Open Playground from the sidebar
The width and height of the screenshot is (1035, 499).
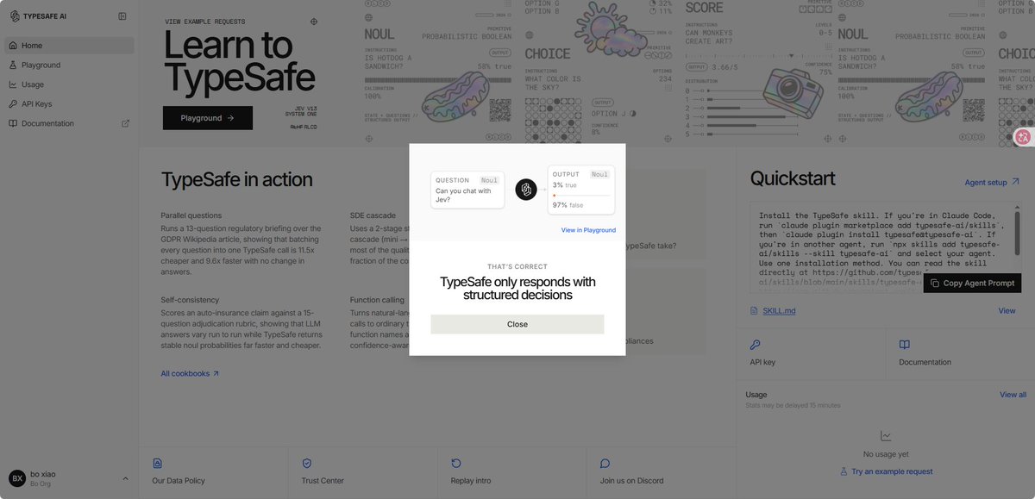coord(69,65)
